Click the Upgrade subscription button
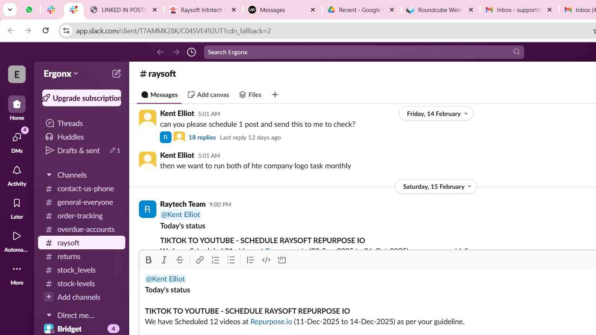Screen dimensions: 596x335 [x=81, y=98]
